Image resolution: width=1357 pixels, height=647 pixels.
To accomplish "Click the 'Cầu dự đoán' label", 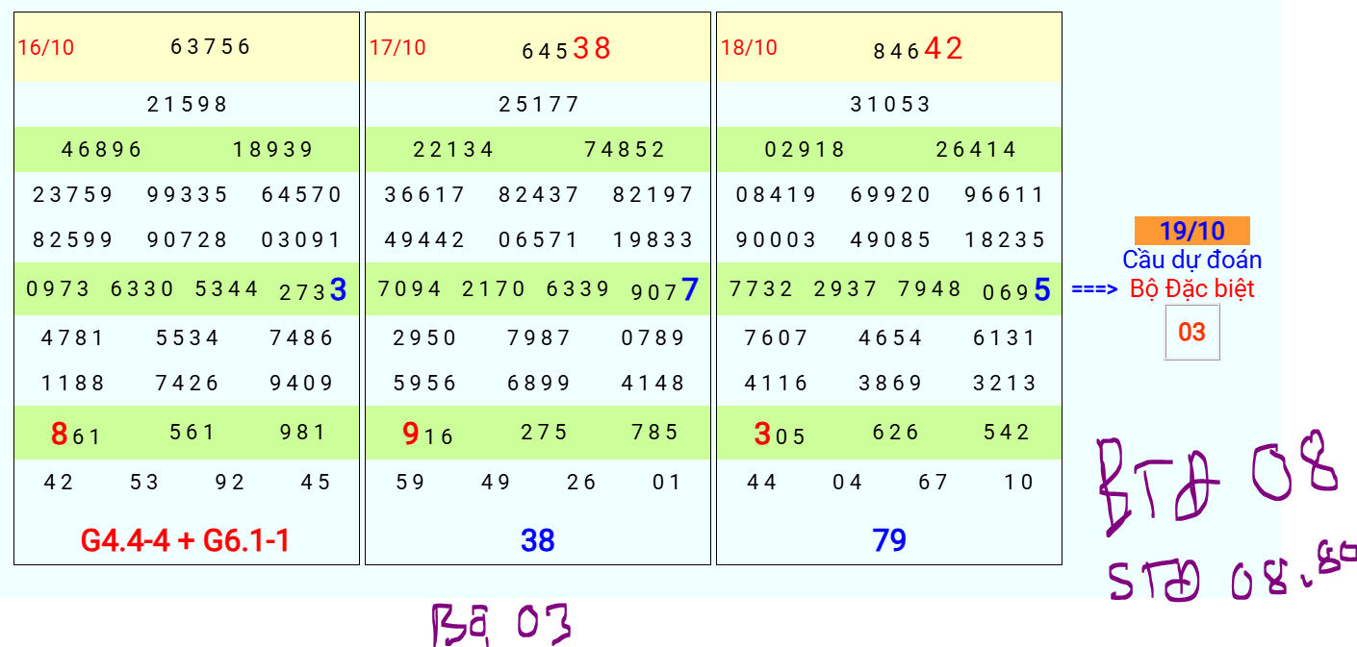I will 1191,260.
